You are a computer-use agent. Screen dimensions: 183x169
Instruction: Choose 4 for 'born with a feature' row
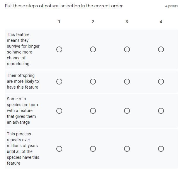pos(161,111)
